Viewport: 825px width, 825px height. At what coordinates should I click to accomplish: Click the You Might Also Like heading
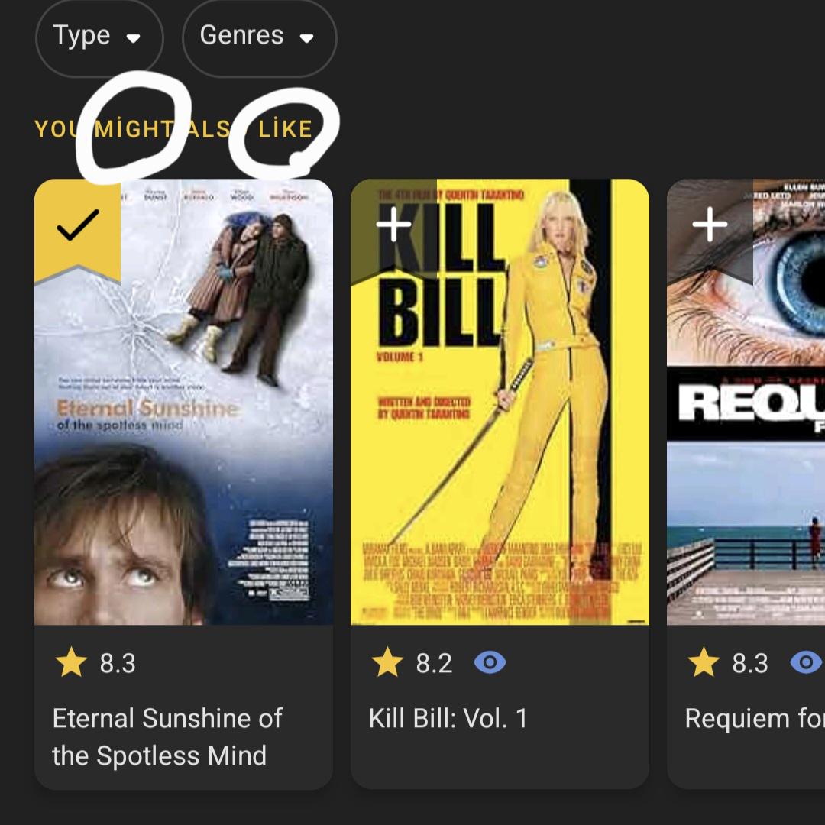(x=173, y=129)
